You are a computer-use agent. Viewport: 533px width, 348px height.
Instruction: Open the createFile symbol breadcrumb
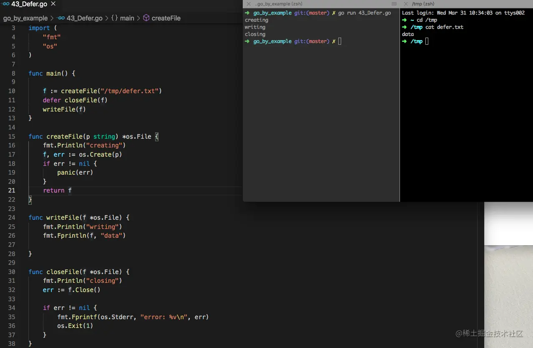click(x=166, y=18)
